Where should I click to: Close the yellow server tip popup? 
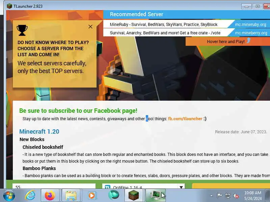(x=90, y=27)
